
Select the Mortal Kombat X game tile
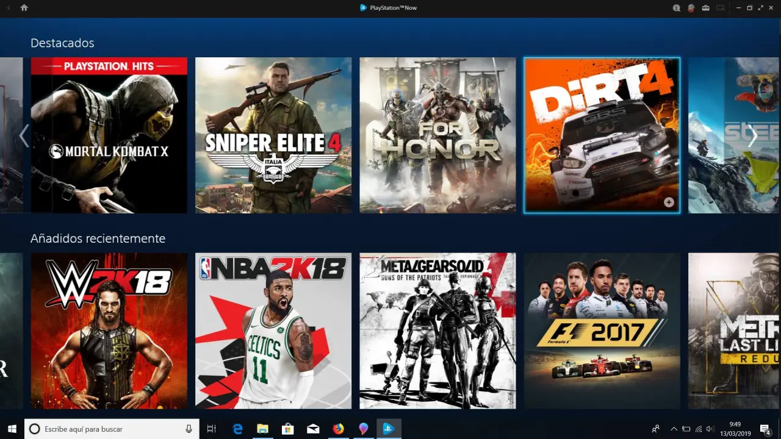[x=109, y=135]
